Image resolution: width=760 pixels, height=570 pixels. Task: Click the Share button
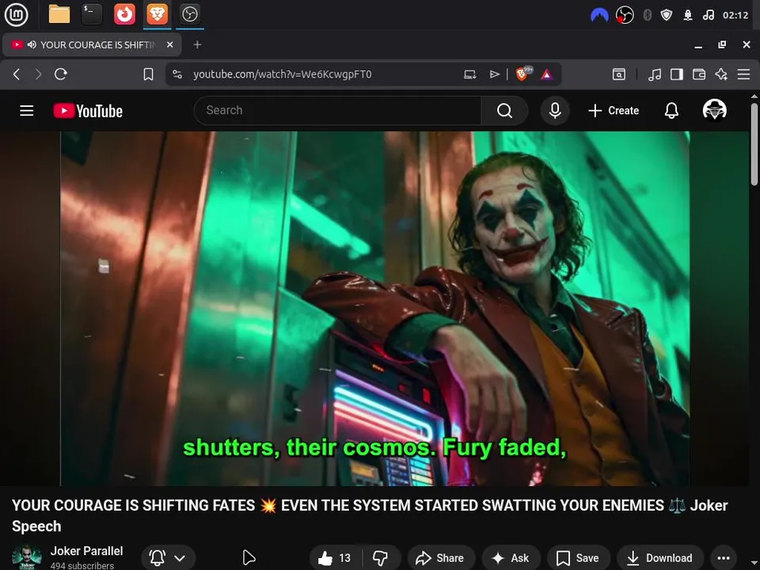(x=440, y=558)
